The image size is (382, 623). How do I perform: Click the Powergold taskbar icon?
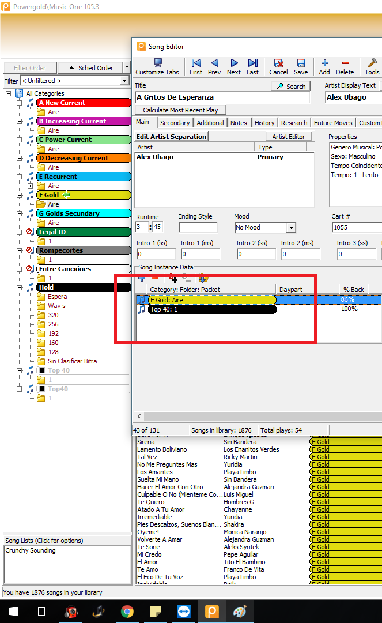click(212, 611)
